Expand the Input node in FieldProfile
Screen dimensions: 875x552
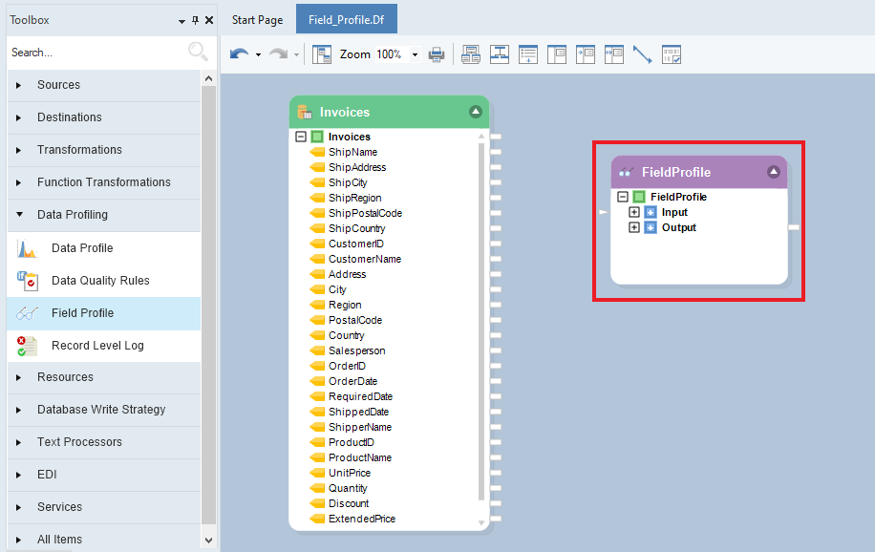[x=634, y=212]
